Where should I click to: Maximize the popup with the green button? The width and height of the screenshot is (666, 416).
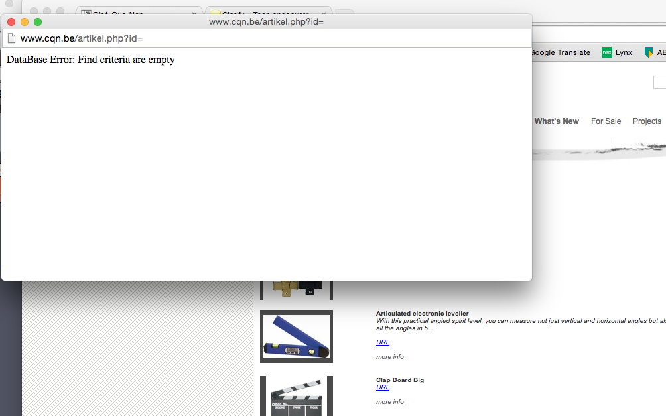(x=38, y=22)
